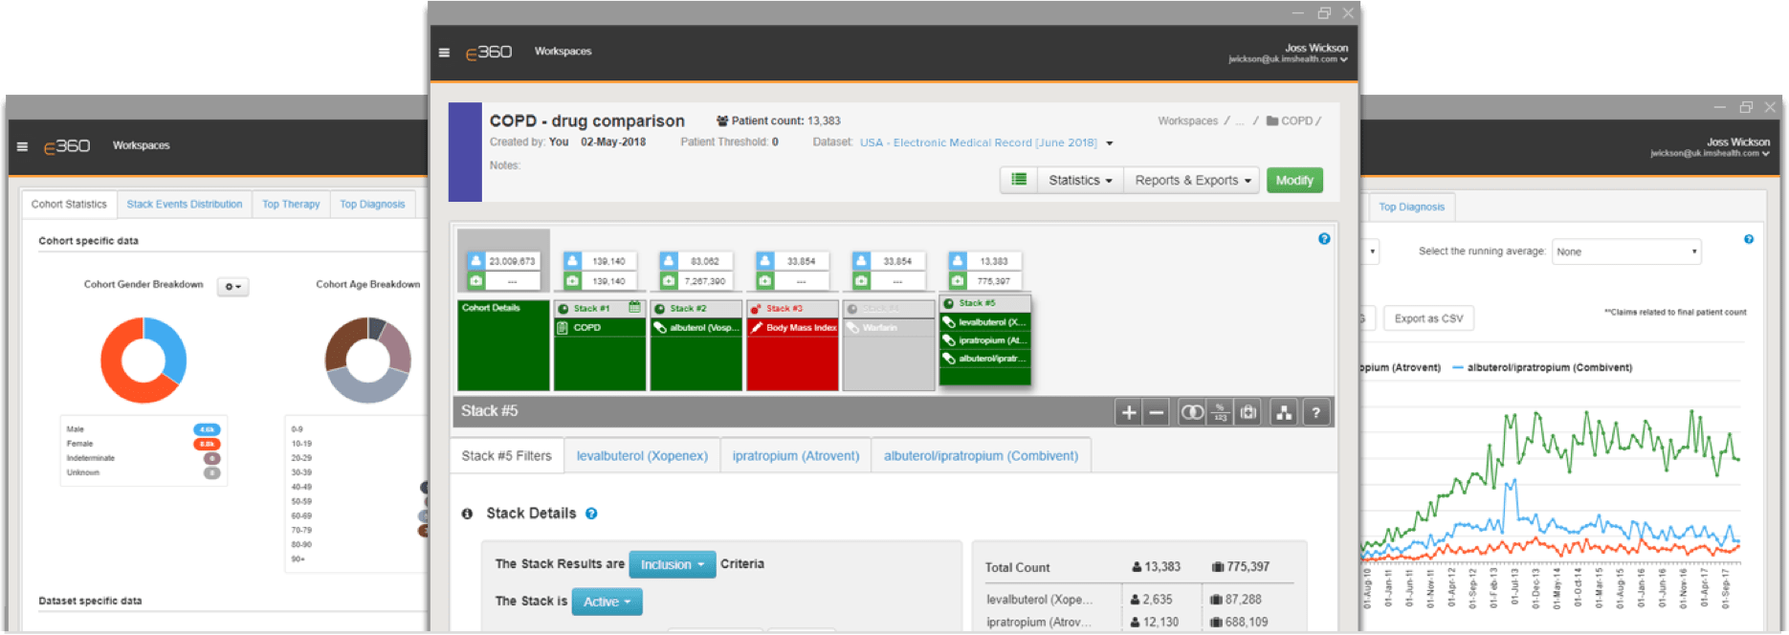Open the hamburger menu in center window
Image resolution: width=1789 pixels, height=635 pixels.
[x=444, y=53]
